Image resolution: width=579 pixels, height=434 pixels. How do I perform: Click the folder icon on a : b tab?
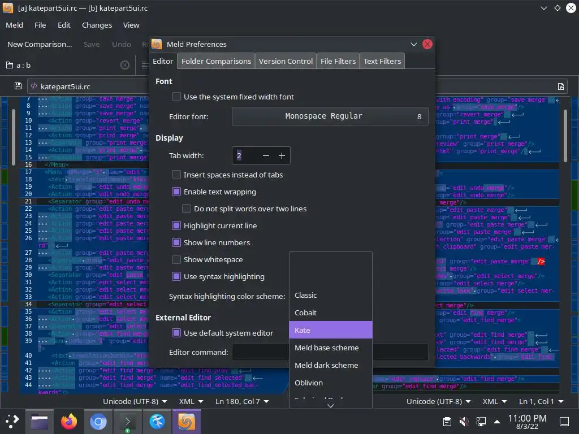click(x=10, y=65)
